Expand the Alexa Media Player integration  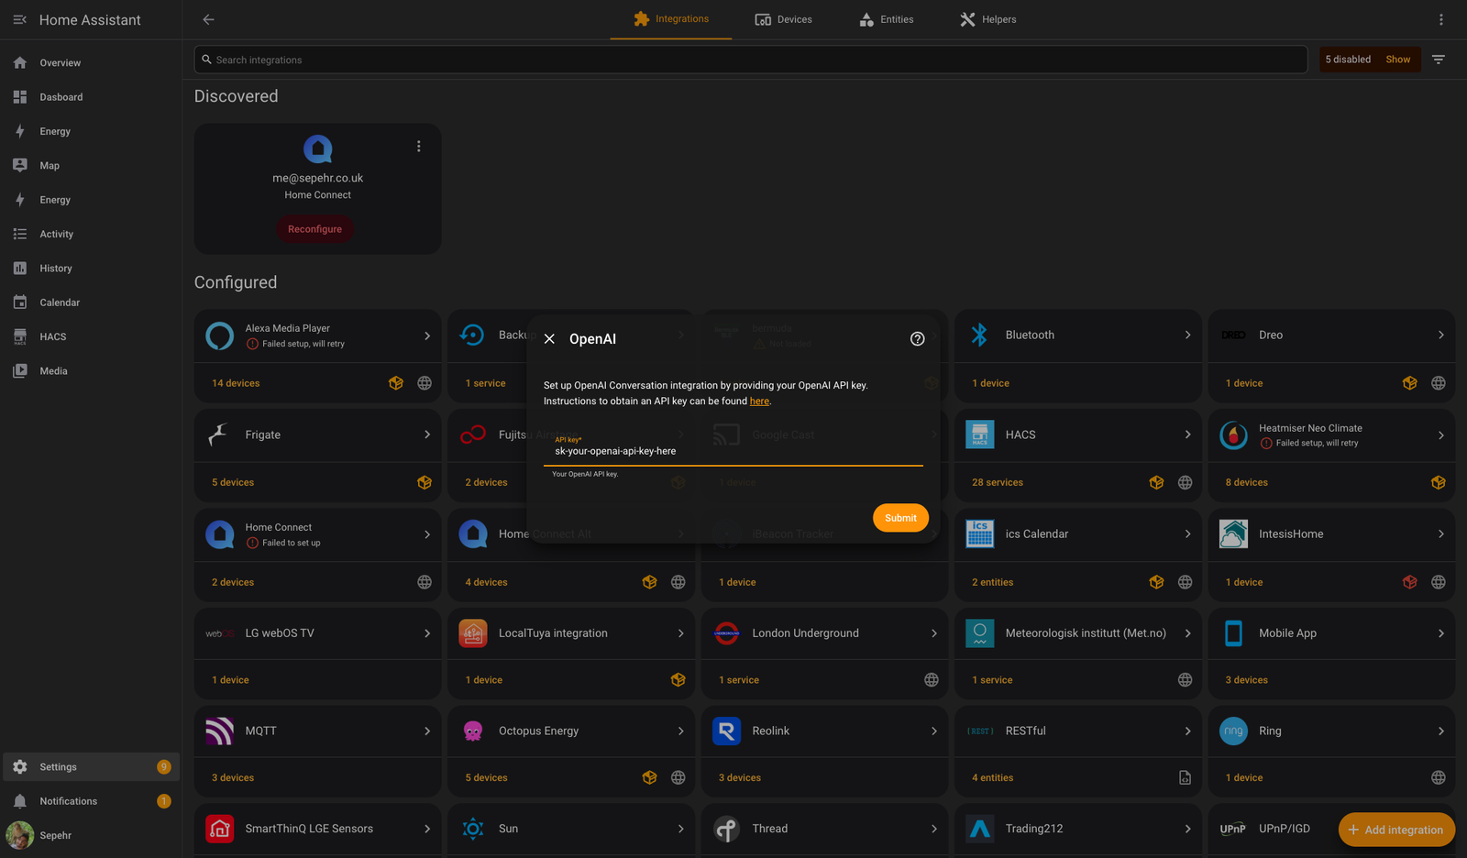click(427, 336)
